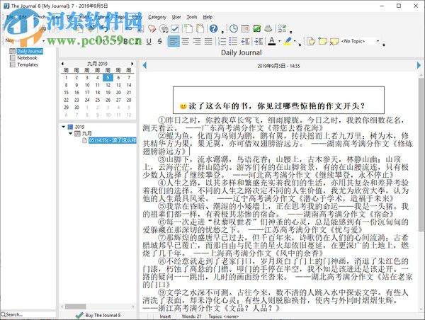Open the User menu
Viewport: 425px width, 320px height.
(x=176, y=17)
